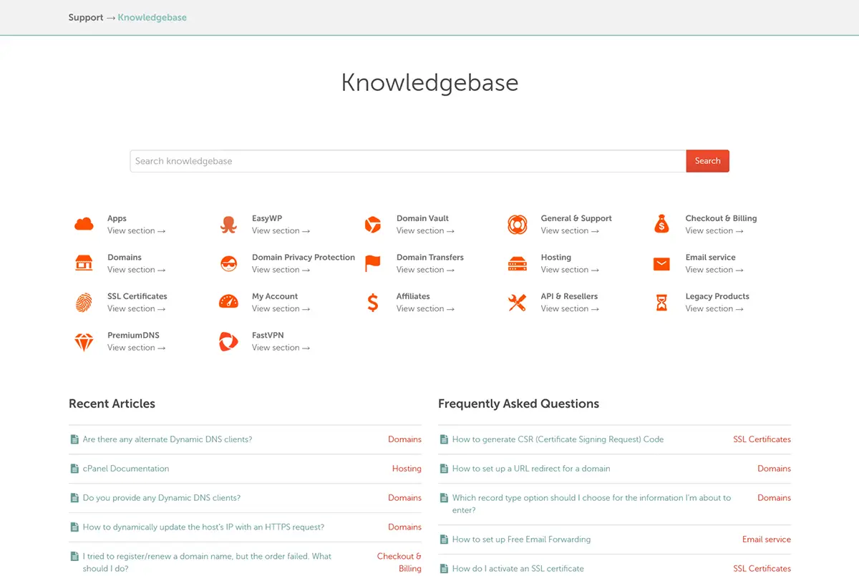Open the Legacy Products hourglass icon
The width and height of the screenshot is (859, 576).
pyautogui.click(x=660, y=301)
